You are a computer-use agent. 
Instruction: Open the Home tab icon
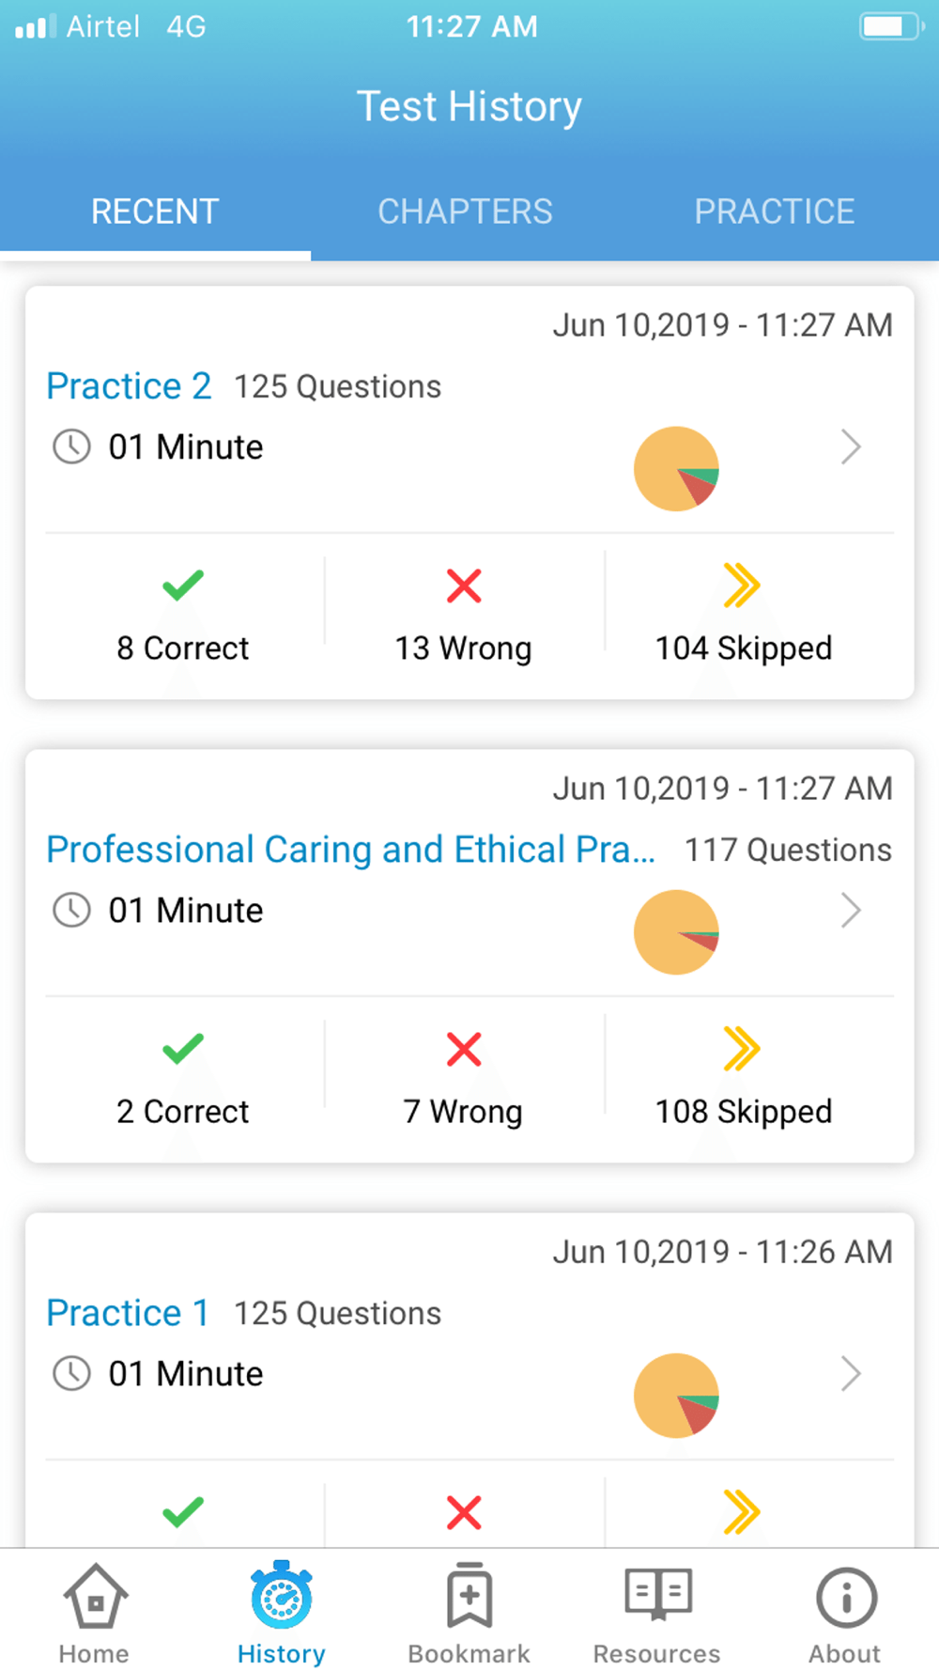(x=95, y=1596)
